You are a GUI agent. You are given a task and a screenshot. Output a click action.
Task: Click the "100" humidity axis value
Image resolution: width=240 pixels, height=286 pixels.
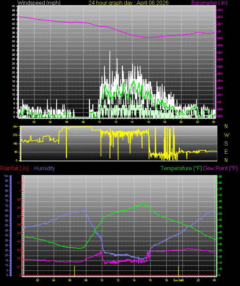point(6,176)
